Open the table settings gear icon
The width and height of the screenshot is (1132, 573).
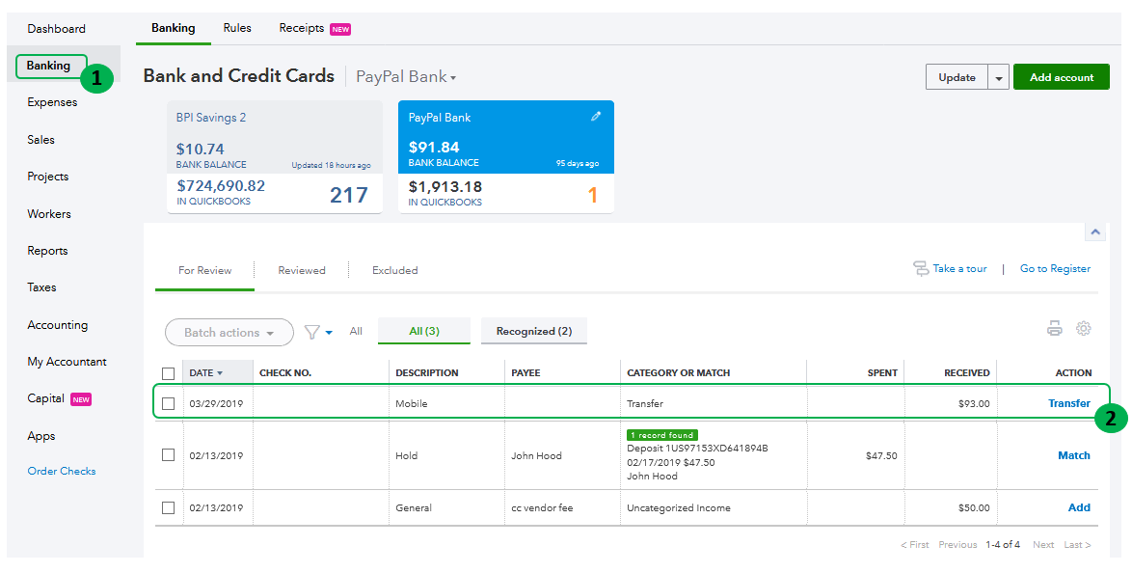click(x=1083, y=328)
